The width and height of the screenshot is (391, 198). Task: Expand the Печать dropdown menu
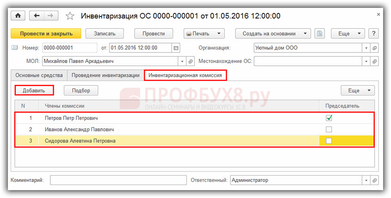[x=219, y=34]
